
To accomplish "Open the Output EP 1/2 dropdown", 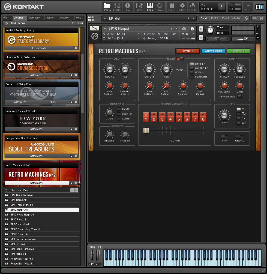I will (x=138, y=34).
